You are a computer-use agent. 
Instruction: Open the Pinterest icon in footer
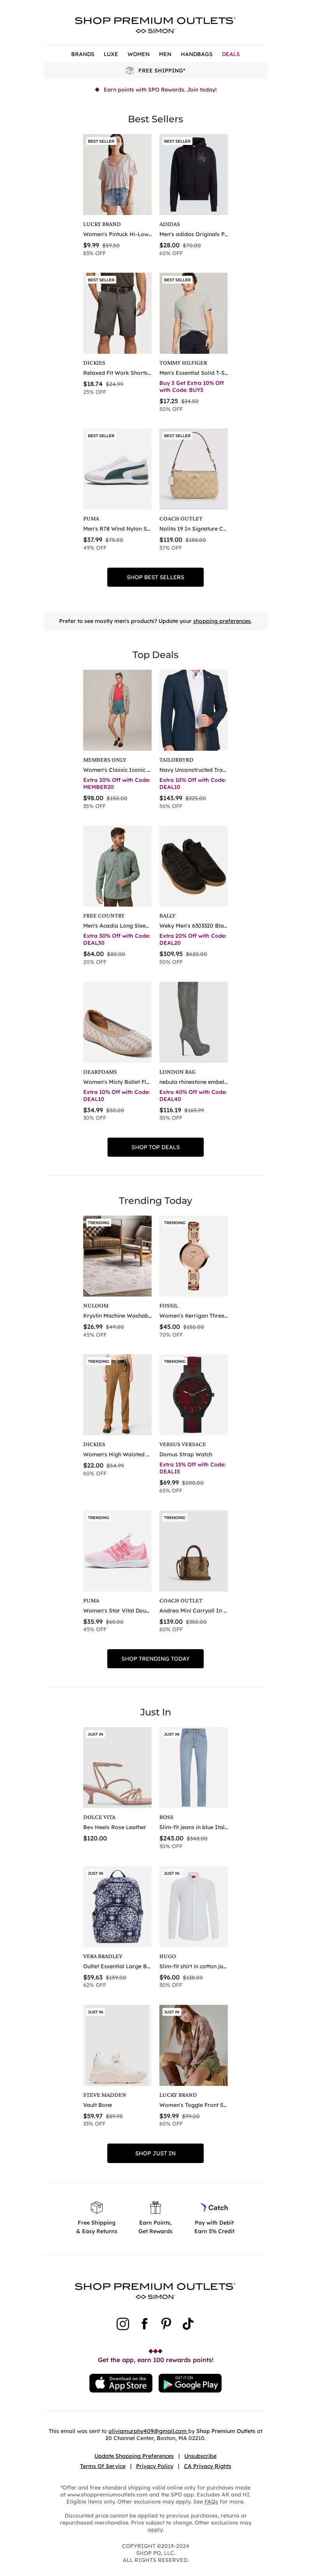(x=166, y=2323)
